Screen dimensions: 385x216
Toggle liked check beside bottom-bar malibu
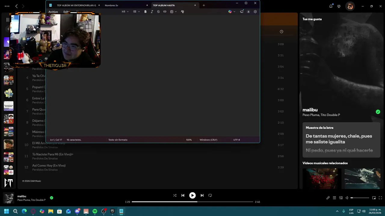point(51,198)
